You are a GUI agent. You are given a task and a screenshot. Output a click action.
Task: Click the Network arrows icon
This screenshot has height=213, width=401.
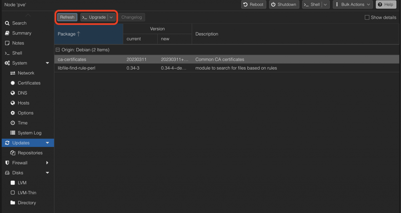click(x=13, y=73)
